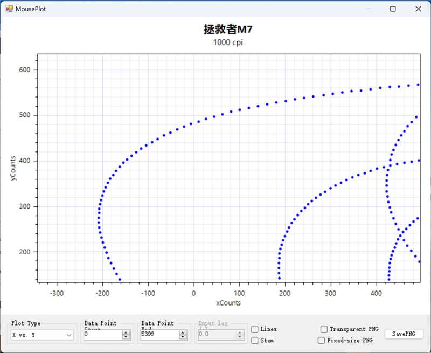Screen dimensions: 431x353
Task: Enable the Lines checkbox
Action: pos(254,328)
